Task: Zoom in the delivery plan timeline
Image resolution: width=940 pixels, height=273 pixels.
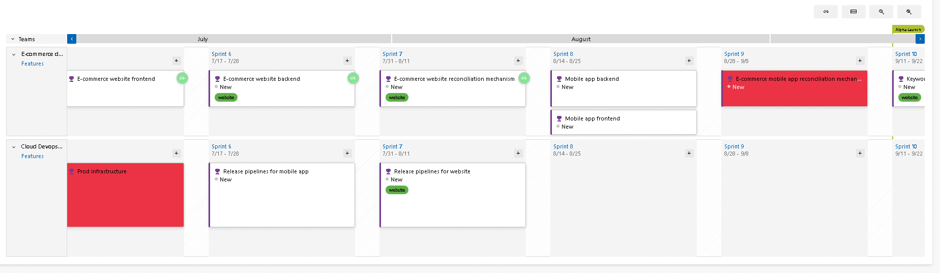Action: 909,12
